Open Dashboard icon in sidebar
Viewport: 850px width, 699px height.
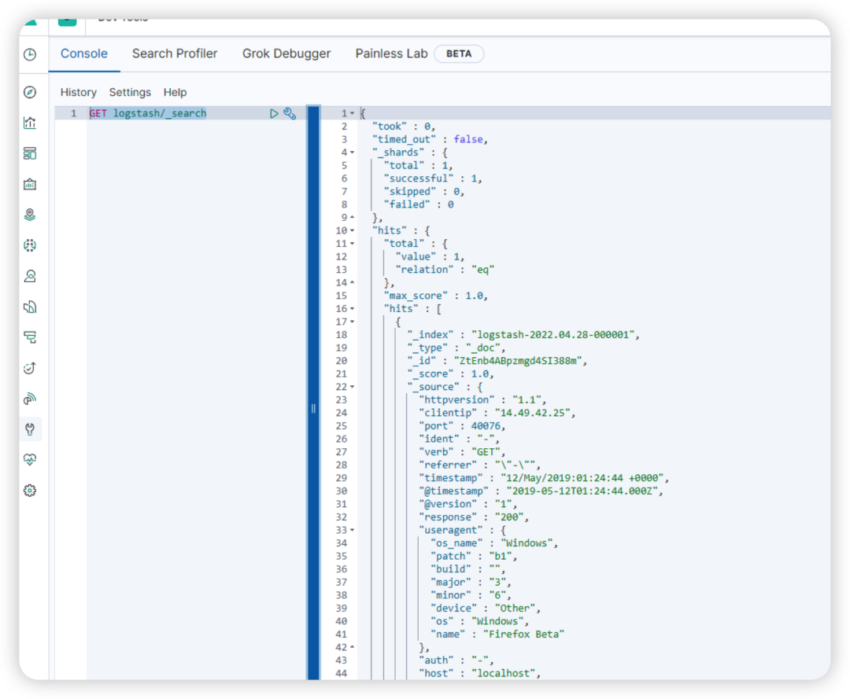coord(31,154)
